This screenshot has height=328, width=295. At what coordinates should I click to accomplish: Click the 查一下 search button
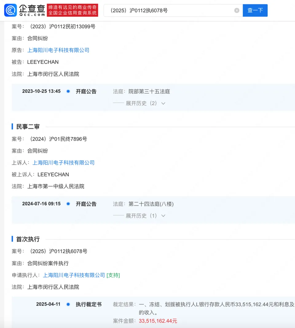click(x=255, y=10)
